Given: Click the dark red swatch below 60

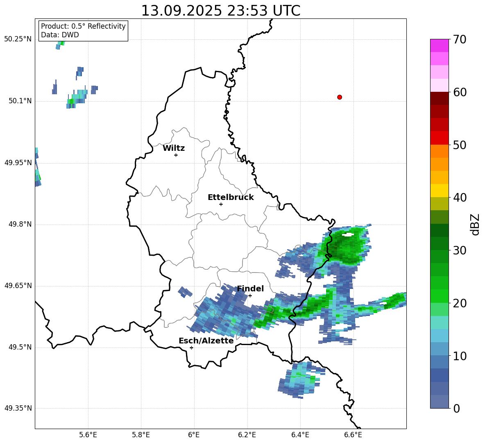Looking at the screenshot, I should pyautogui.click(x=440, y=98).
